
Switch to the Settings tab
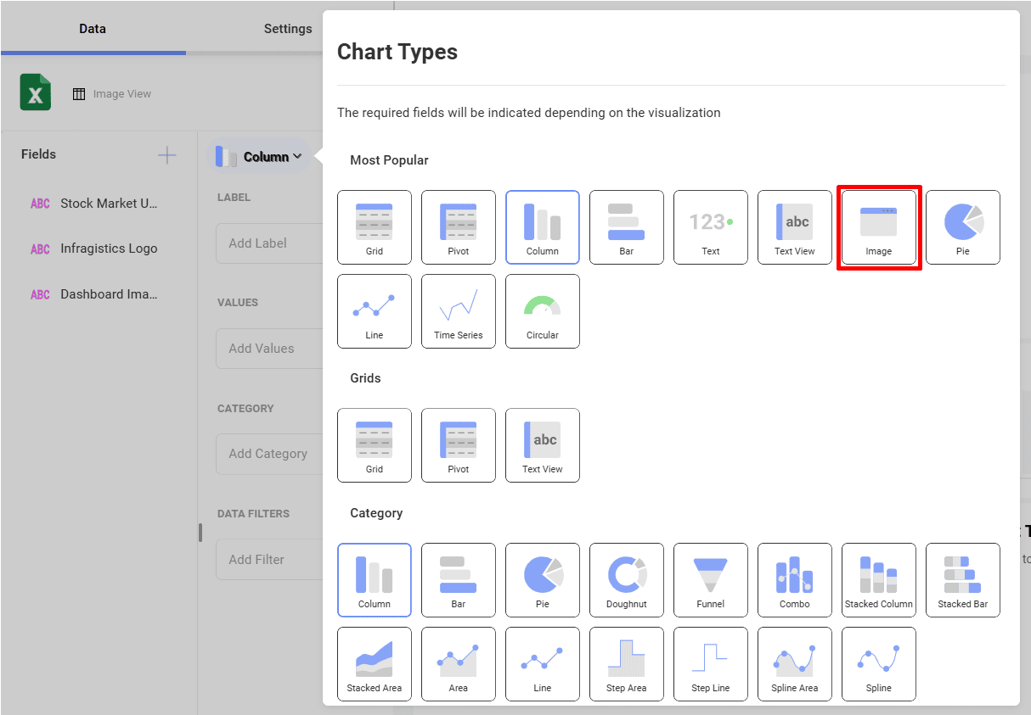[x=288, y=28]
